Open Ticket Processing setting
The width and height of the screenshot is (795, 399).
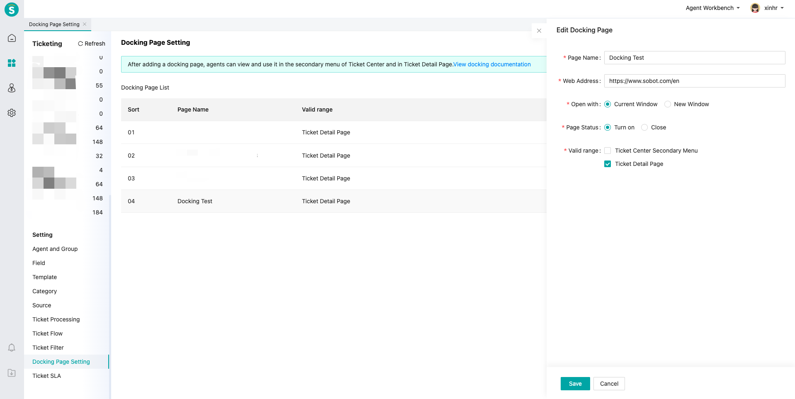point(56,319)
